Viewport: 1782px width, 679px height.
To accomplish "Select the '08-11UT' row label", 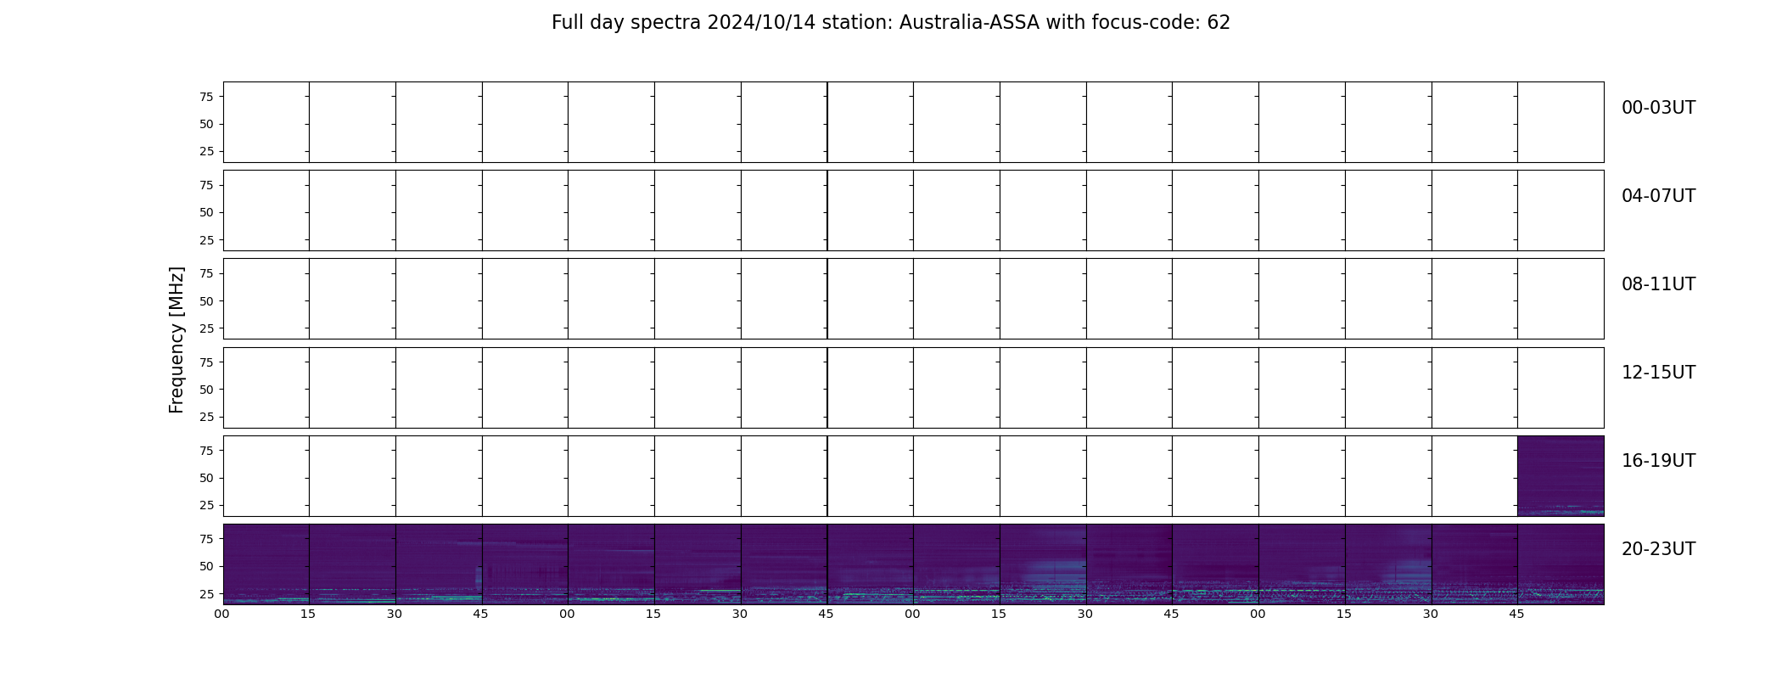I will click(1658, 284).
